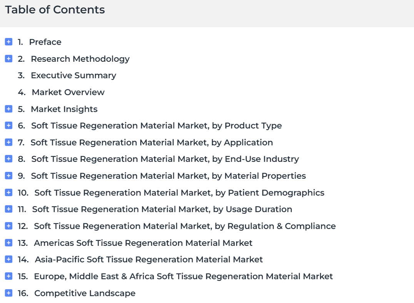This screenshot has height=303, width=414.
Task: Expand Research Methodology with plus icon
Action: tap(9, 59)
